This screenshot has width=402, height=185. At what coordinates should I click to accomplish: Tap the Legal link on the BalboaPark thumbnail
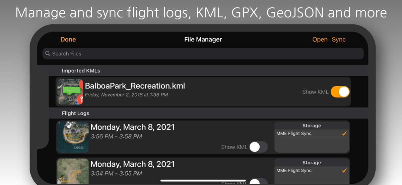73,99
